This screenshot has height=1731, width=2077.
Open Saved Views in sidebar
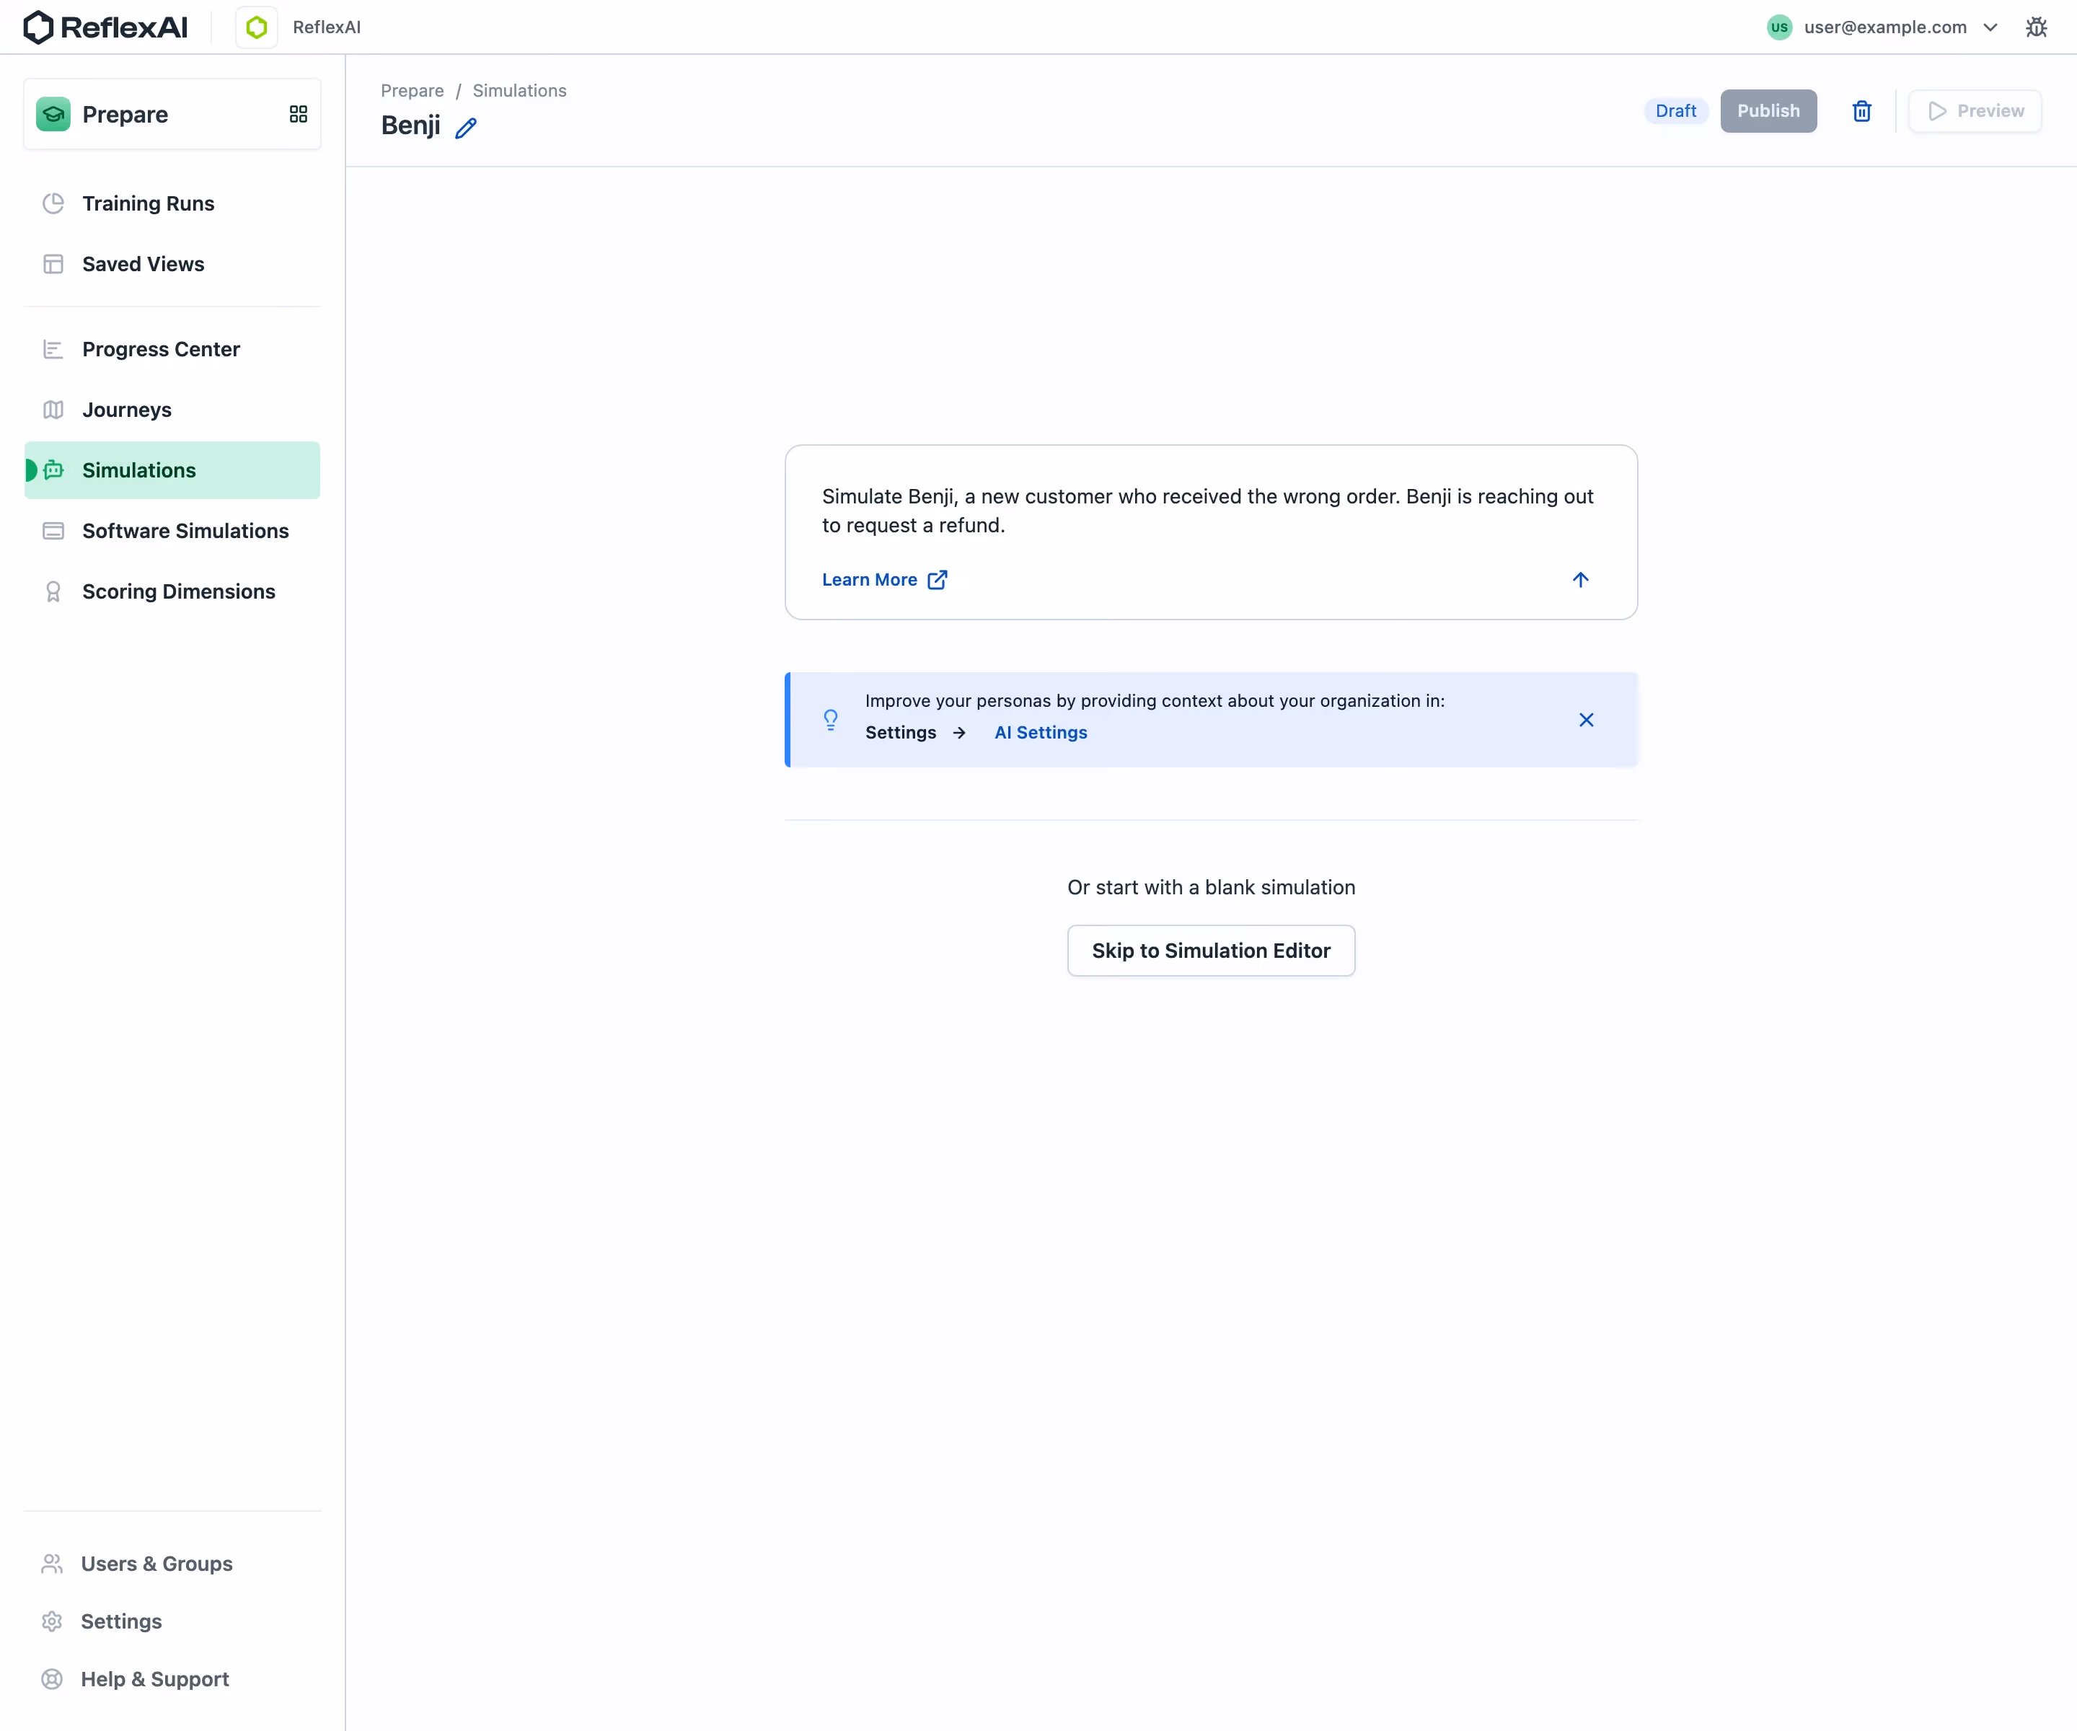tap(172, 264)
